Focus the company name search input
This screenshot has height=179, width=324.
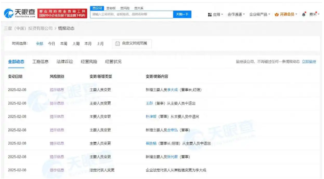click(x=132, y=14)
